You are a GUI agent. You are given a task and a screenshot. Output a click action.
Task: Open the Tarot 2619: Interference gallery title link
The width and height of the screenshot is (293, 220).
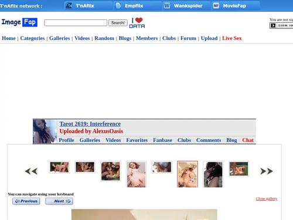90,124
